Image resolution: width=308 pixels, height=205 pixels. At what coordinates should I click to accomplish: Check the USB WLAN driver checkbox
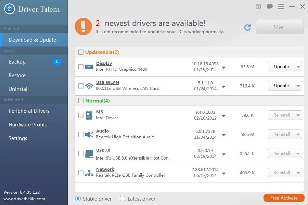(x=81, y=86)
